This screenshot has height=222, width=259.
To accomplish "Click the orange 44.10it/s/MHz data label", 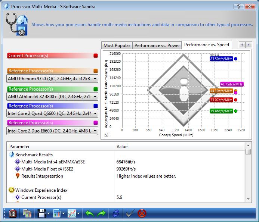I will [221, 91].
